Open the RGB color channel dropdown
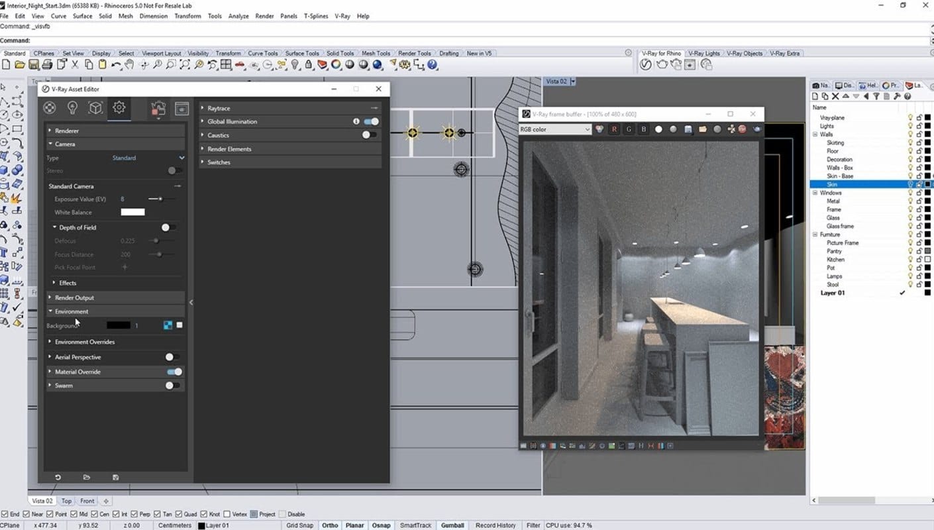 click(x=555, y=129)
